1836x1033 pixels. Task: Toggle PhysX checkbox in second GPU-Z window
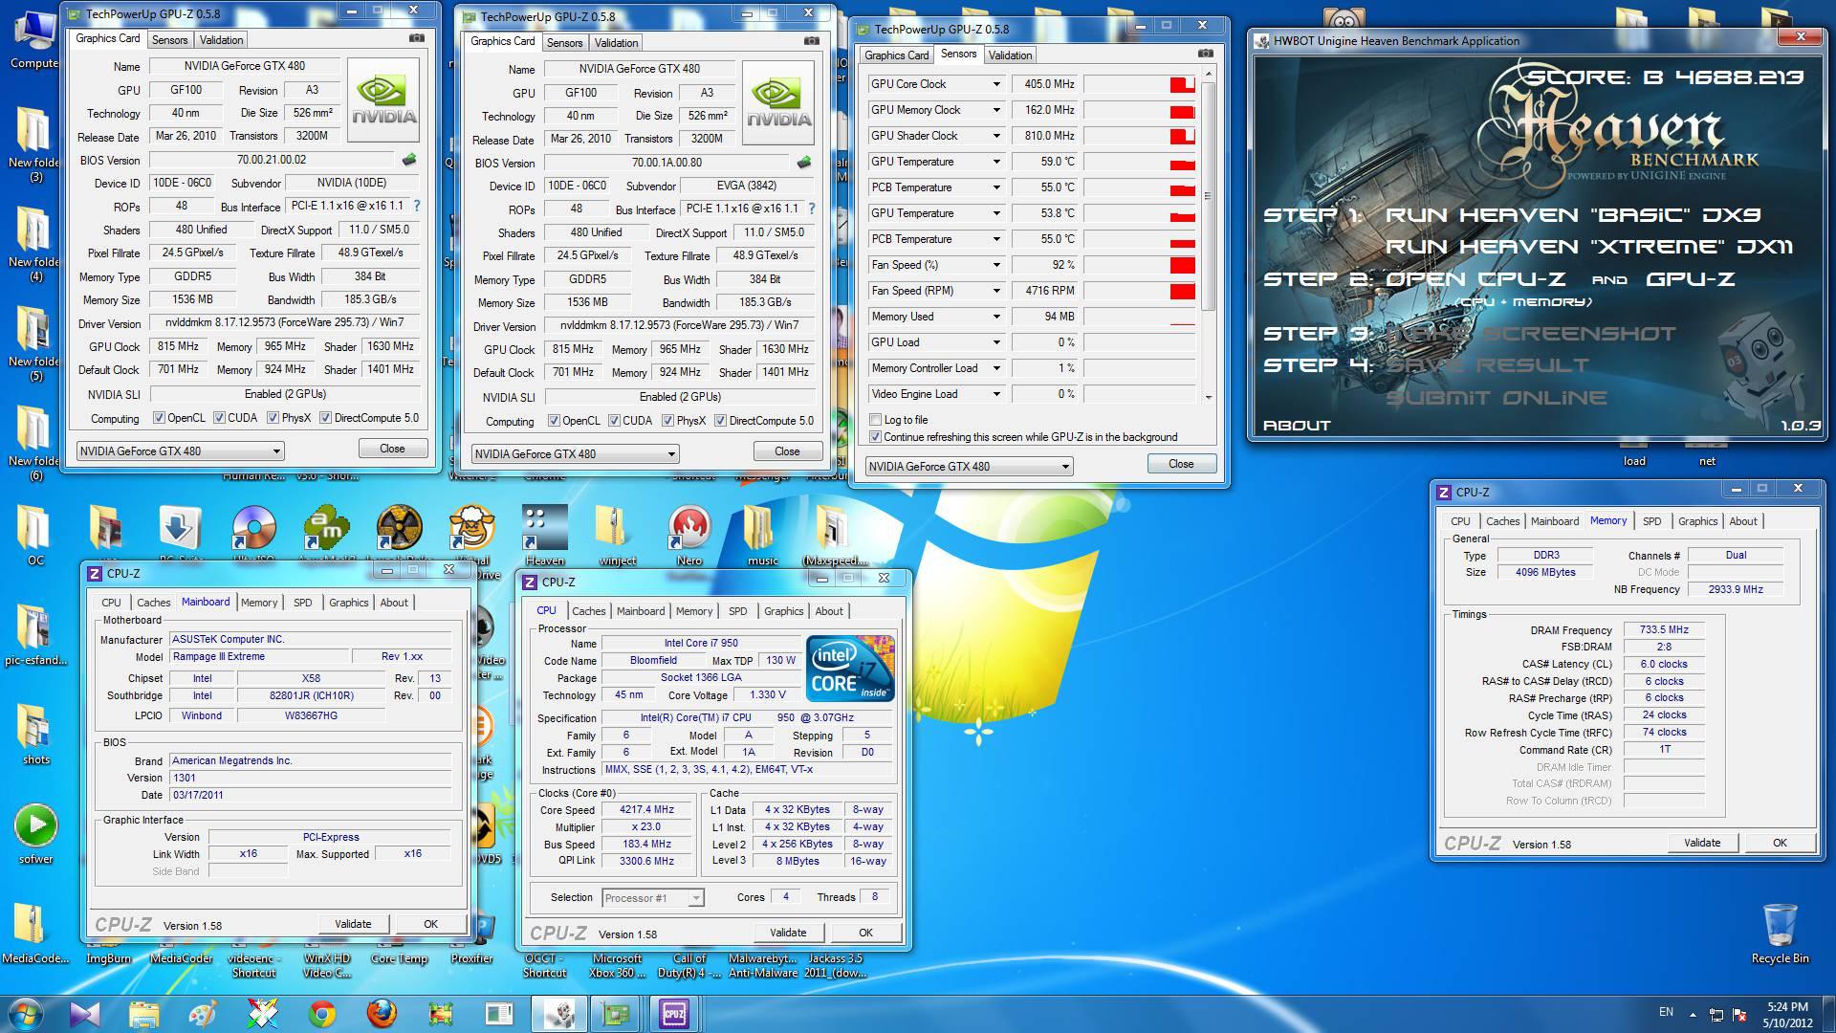click(x=667, y=421)
